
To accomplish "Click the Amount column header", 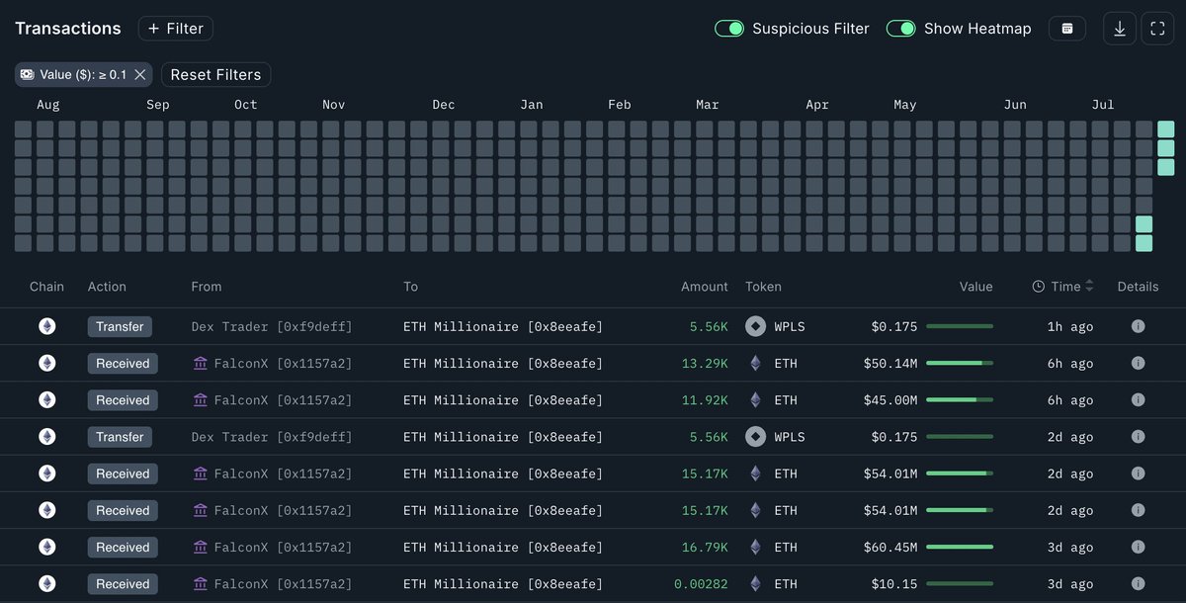I will click(x=705, y=287).
